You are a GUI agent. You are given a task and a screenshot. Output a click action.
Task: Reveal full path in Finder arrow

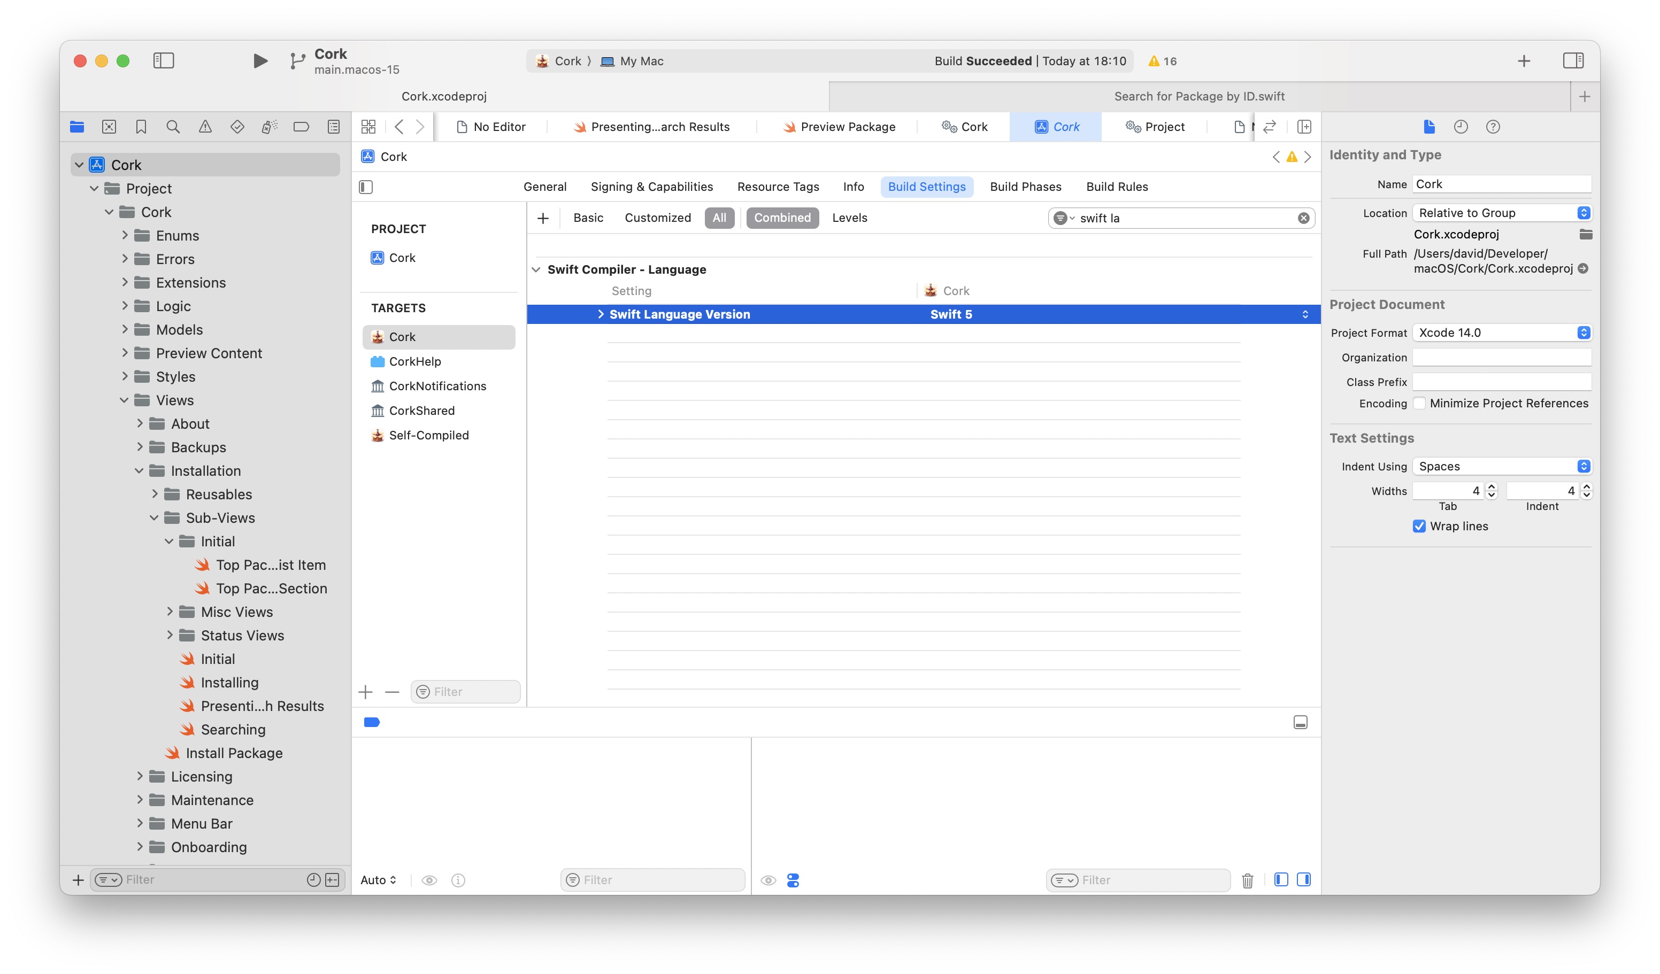tap(1583, 269)
